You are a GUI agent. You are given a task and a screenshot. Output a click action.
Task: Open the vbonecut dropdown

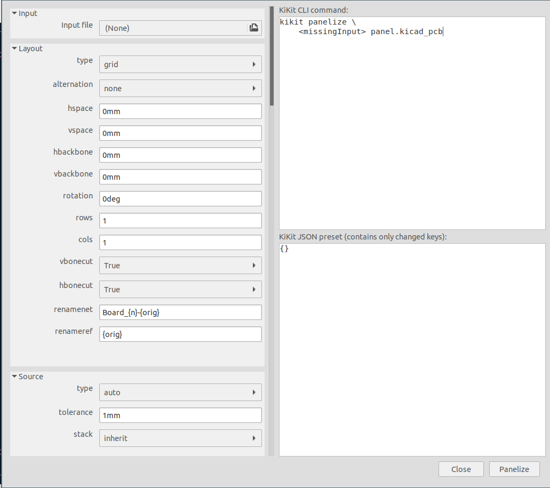point(180,266)
